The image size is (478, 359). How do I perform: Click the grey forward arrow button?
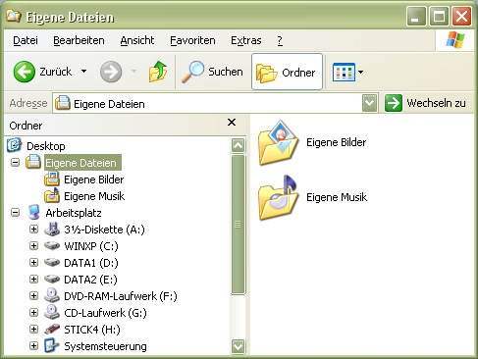pos(111,72)
